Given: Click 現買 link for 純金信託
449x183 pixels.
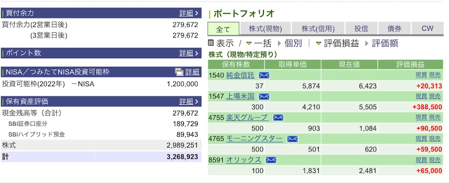Looking at the screenshot, I should click(421, 75).
